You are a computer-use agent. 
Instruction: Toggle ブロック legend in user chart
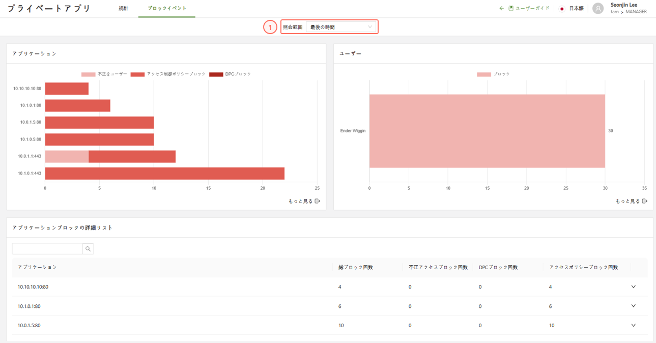click(x=493, y=74)
